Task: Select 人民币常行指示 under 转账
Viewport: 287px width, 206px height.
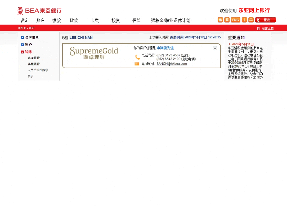Action: [x=38, y=70]
